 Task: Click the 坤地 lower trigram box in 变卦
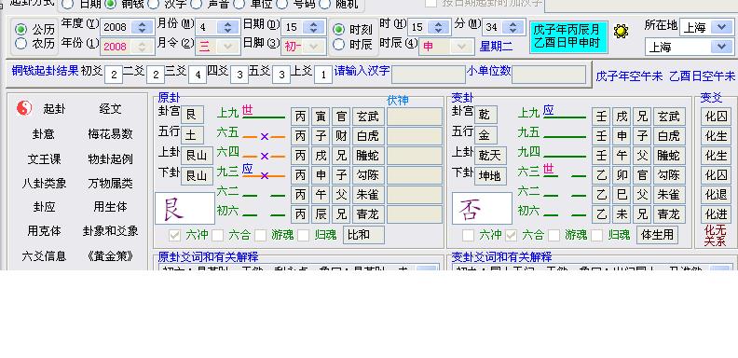(x=490, y=175)
